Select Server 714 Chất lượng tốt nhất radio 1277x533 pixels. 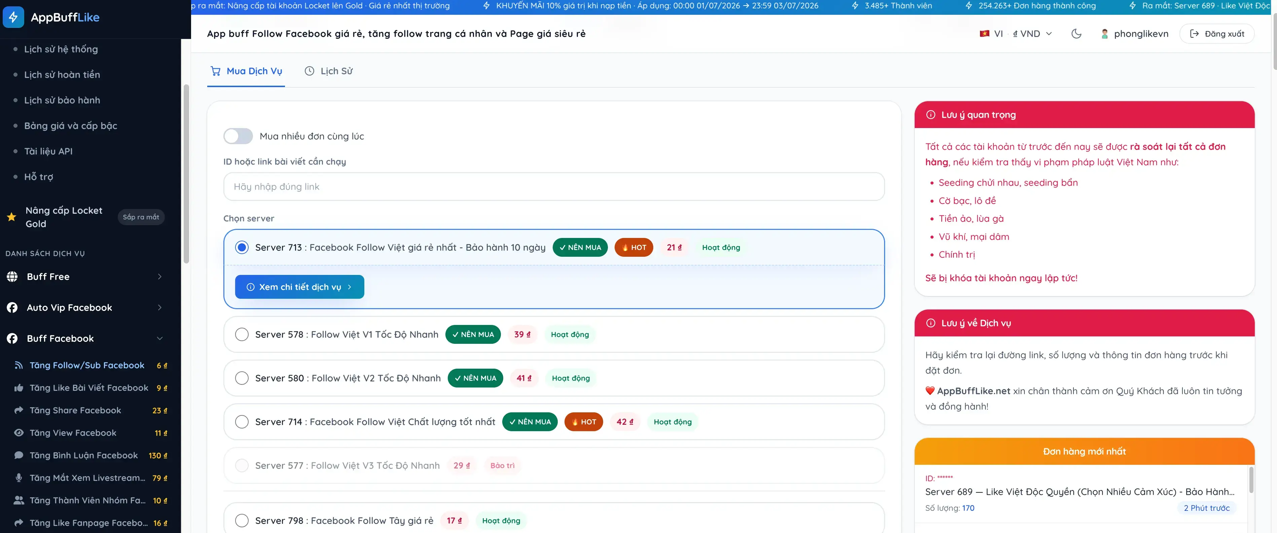242,421
